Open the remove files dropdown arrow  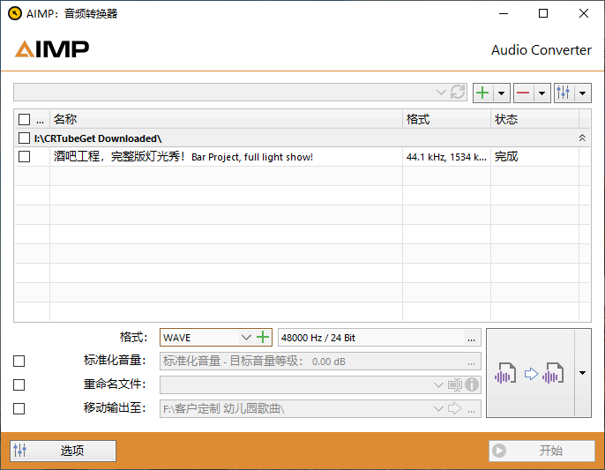[x=542, y=93]
